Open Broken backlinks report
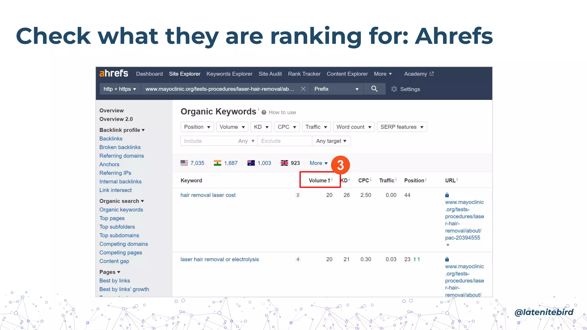The image size is (587, 330). click(120, 147)
